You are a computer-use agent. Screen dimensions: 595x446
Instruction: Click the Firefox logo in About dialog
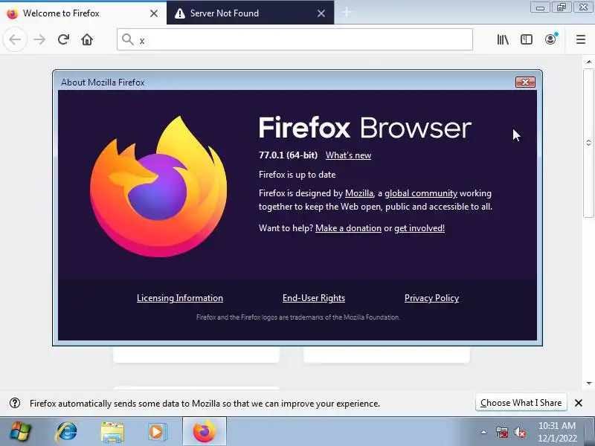(x=158, y=187)
